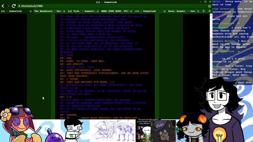The height and width of the screenshot is (142, 253).
Task: Open a new browser tab with plus icon
Action: (x=204, y=11)
